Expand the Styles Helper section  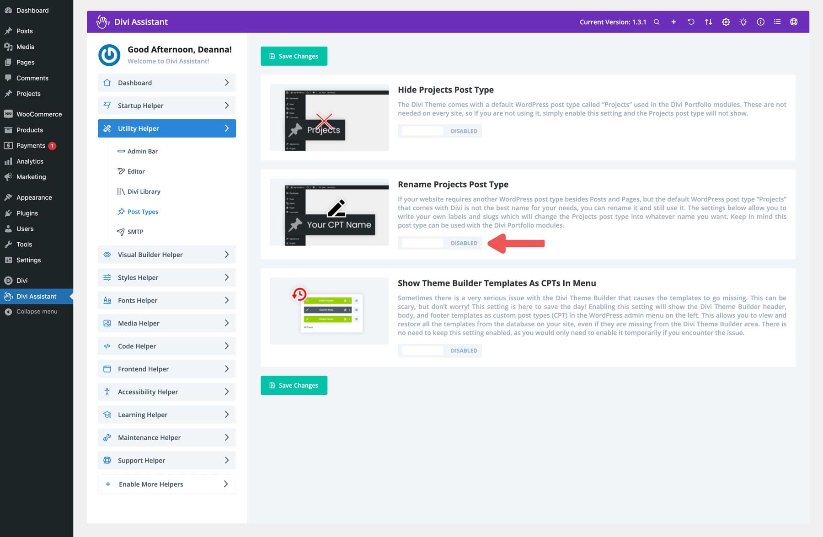click(166, 277)
